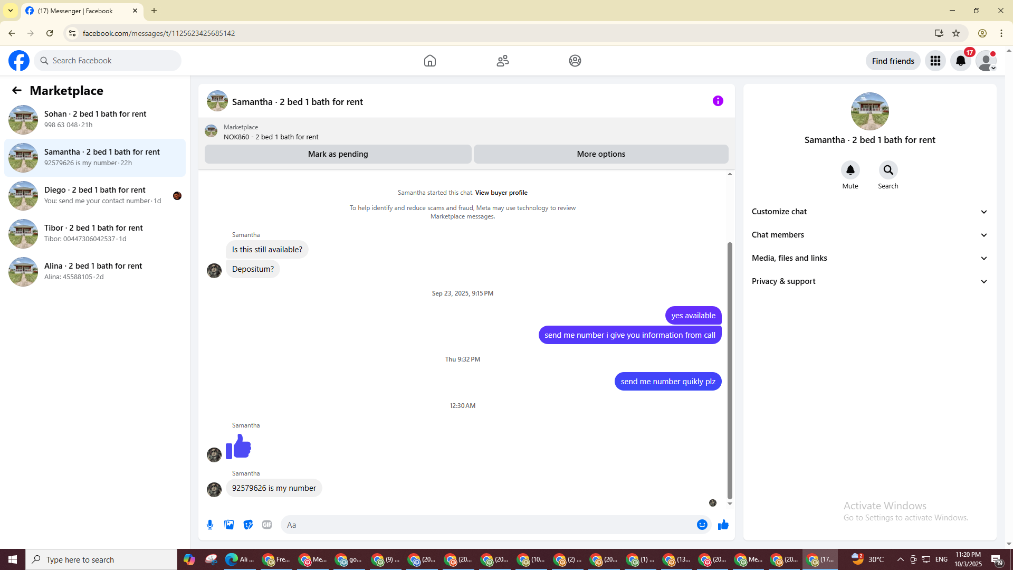The height and width of the screenshot is (570, 1013).
Task: Click the "send me number quikly plz" message
Action: pos(668,382)
